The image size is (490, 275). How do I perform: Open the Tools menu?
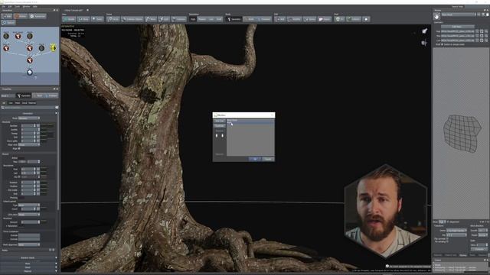17,6
